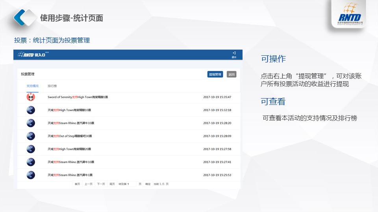Click 上一页 previous page button
This screenshot has height=212, width=378.
(x=89, y=184)
